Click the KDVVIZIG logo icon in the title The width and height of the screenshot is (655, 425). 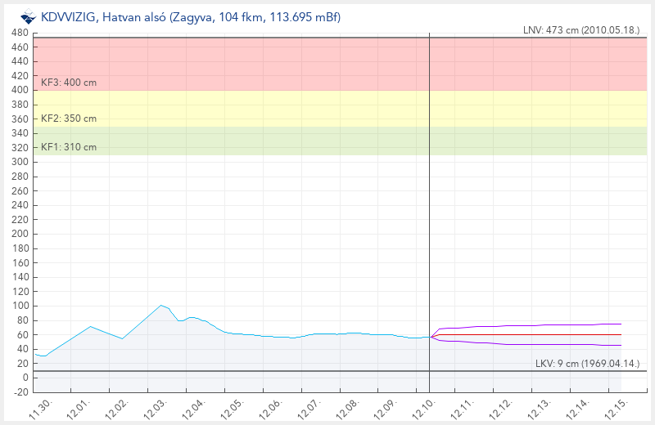pyautogui.click(x=28, y=17)
